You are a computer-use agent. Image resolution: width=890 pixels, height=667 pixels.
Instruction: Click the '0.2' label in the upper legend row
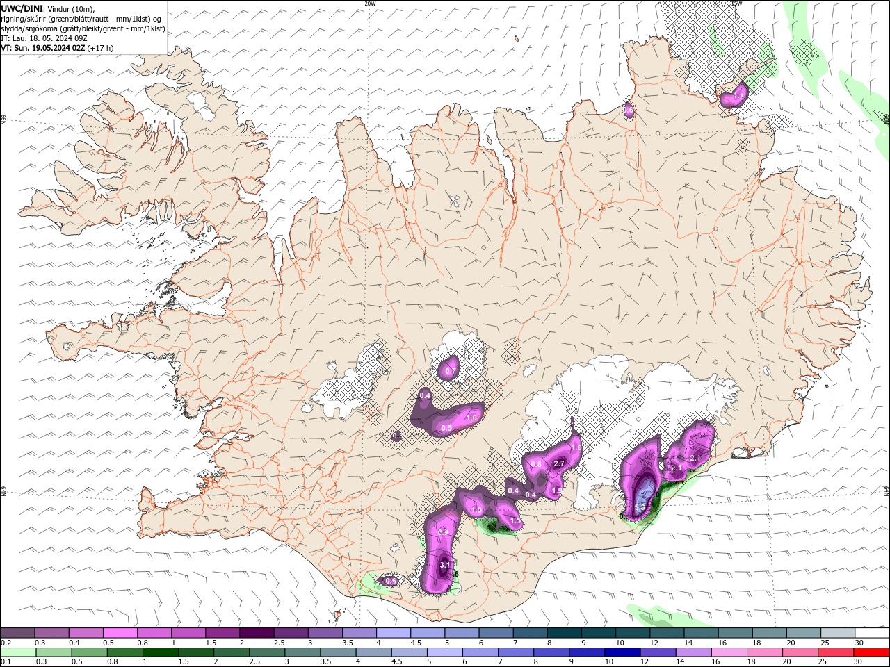click(x=6, y=643)
